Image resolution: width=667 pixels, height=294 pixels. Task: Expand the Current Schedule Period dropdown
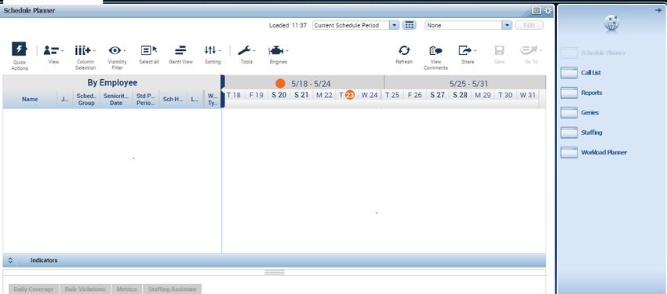tap(395, 25)
